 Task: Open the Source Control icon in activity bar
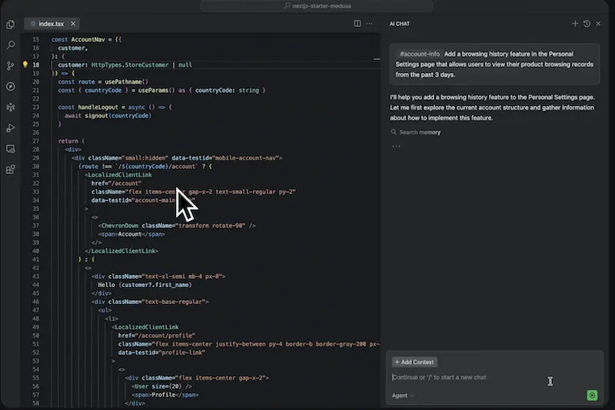click(11, 66)
